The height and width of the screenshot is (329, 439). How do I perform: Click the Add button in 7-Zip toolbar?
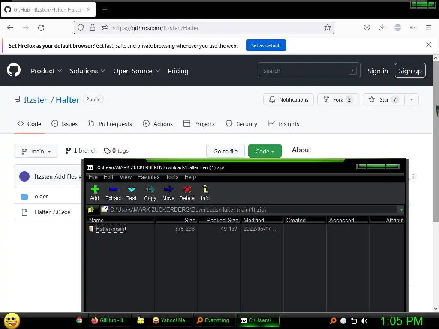pyautogui.click(x=95, y=193)
